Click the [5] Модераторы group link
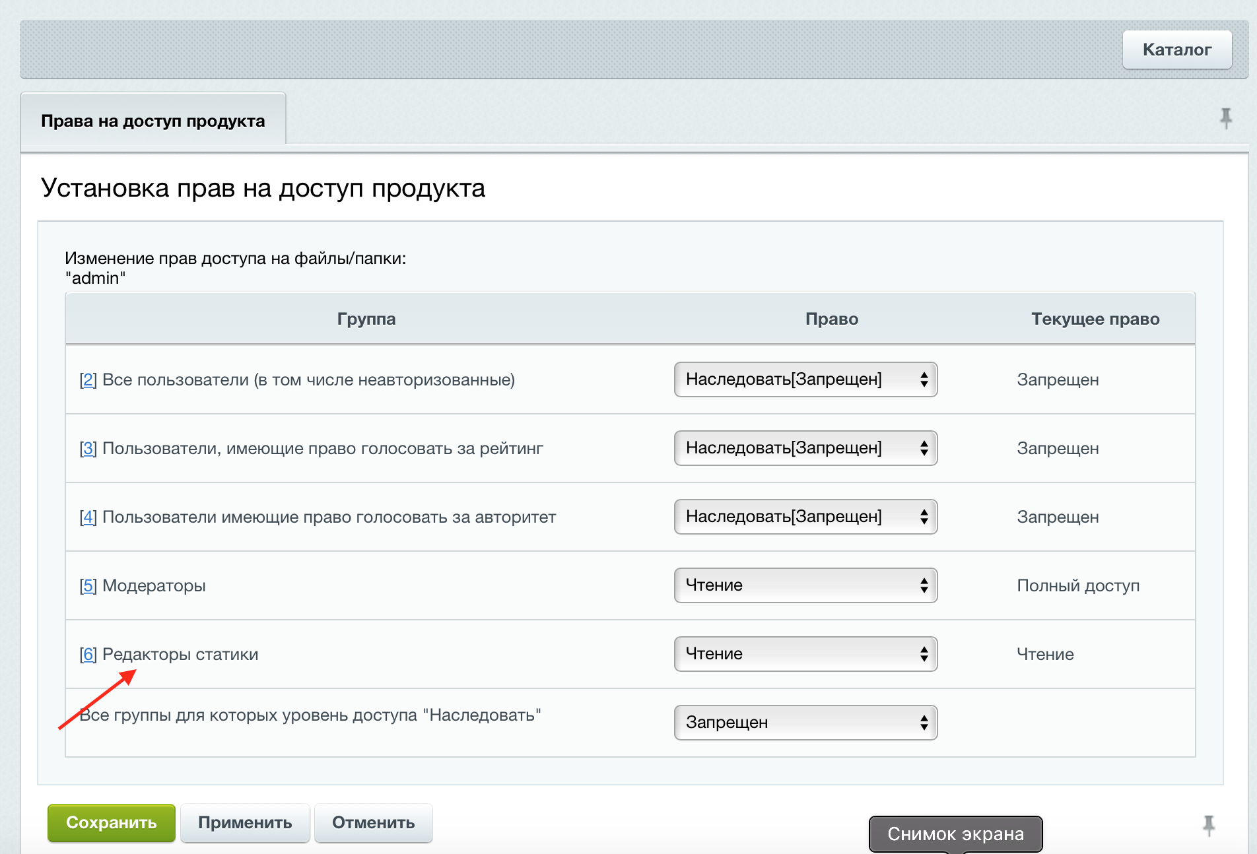Screen dimensions: 1257x854 click(x=88, y=586)
